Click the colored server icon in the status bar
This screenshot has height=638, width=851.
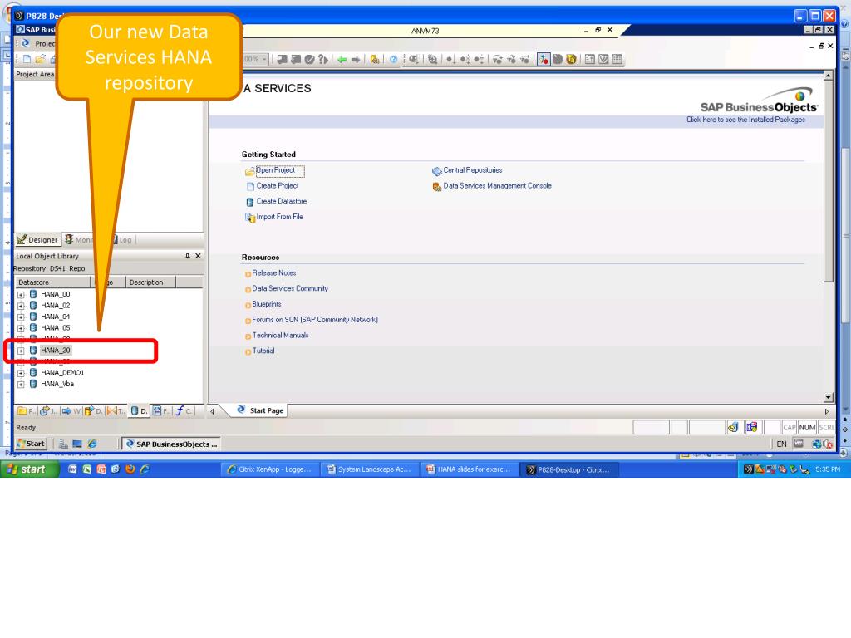[751, 428]
